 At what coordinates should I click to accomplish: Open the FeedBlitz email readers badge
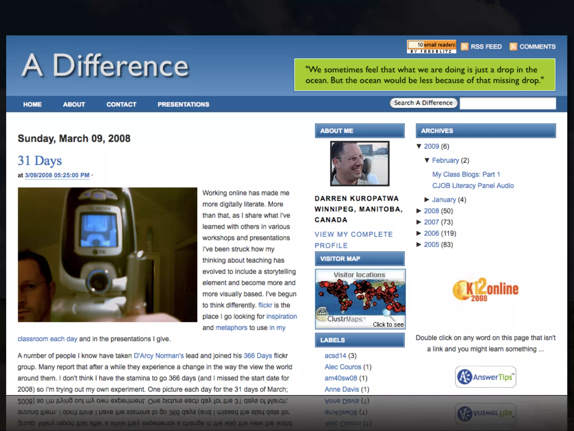(x=431, y=47)
